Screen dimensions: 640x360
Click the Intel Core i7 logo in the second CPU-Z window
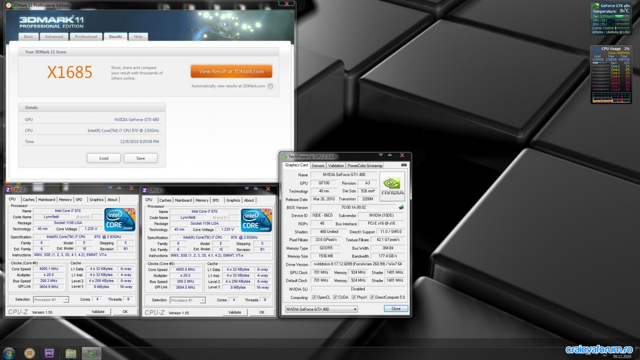coord(257,220)
